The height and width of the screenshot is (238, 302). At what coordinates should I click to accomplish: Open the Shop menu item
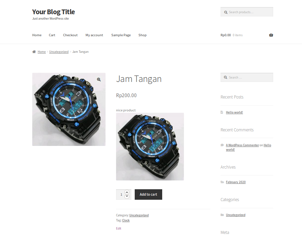143,35
